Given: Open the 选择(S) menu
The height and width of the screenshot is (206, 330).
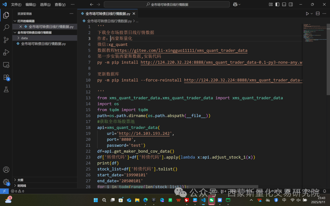Looking at the screenshot, I should 45,4.
